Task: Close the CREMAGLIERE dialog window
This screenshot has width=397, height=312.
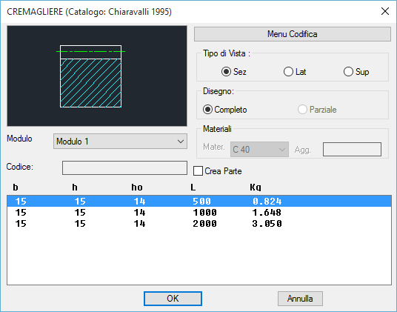Action: [x=385, y=11]
